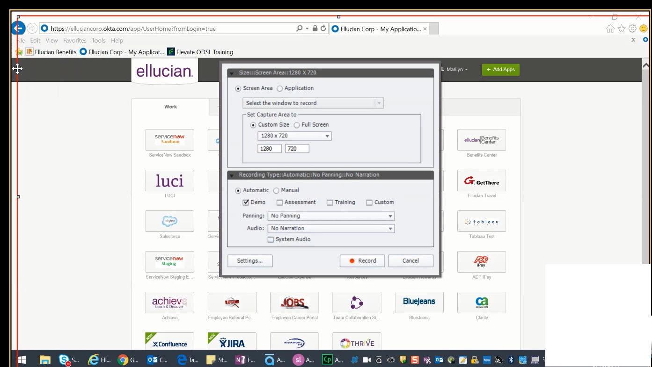Image resolution: width=652 pixels, height=367 pixels.
Task: Click the green Add Apps button
Action: click(501, 69)
